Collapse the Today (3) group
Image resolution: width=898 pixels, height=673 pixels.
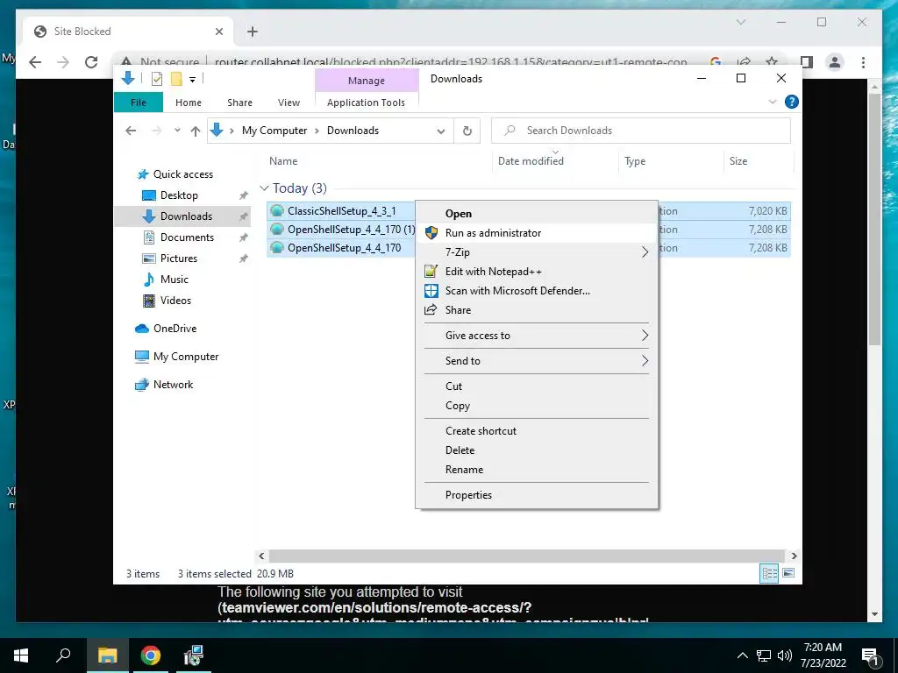(x=264, y=188)
